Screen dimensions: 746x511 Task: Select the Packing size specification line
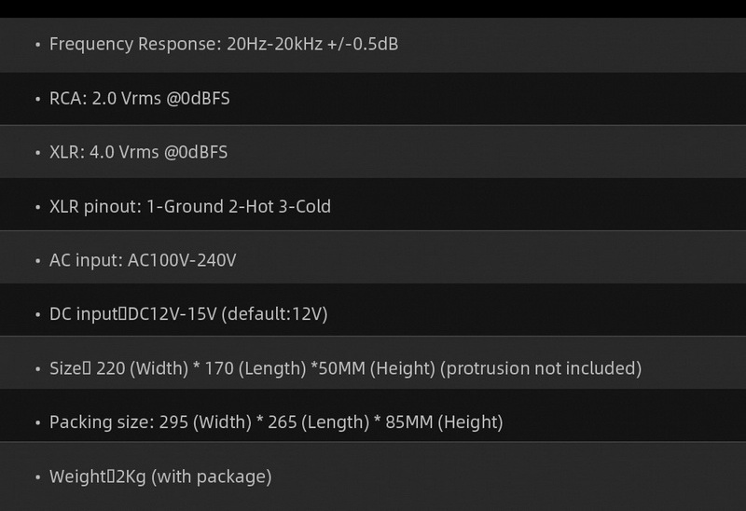(276, 422)
